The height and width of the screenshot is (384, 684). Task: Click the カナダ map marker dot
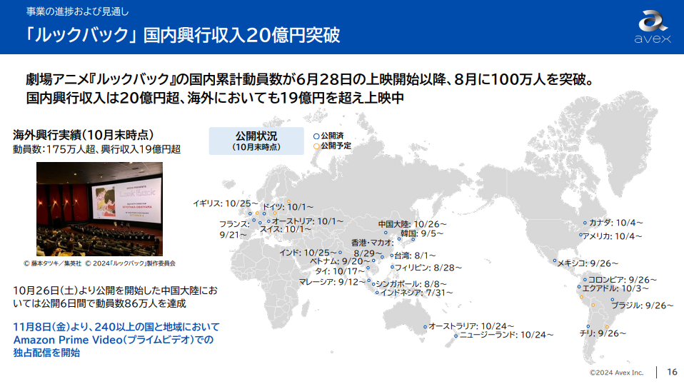click(x=585, y=223)
